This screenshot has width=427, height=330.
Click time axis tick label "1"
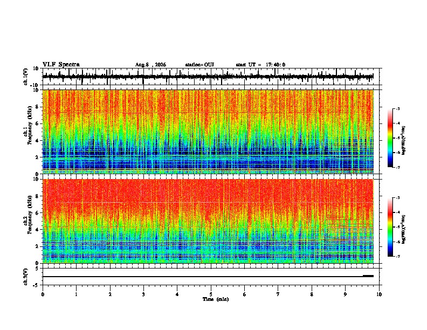pyautogui.click(x=76, y=294)
